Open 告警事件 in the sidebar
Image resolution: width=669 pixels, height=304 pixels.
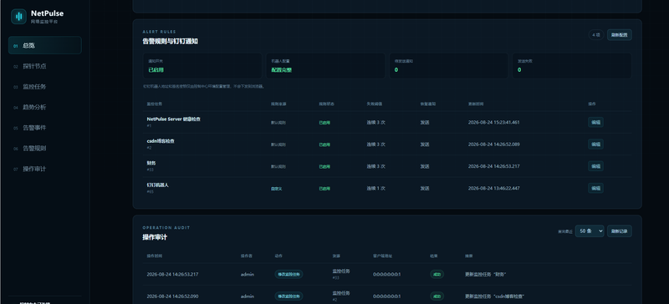click(x=45, y=128)
